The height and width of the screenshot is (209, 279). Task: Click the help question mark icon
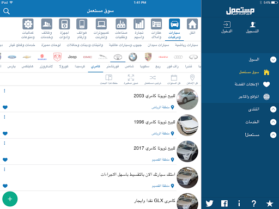coord(254,204)
